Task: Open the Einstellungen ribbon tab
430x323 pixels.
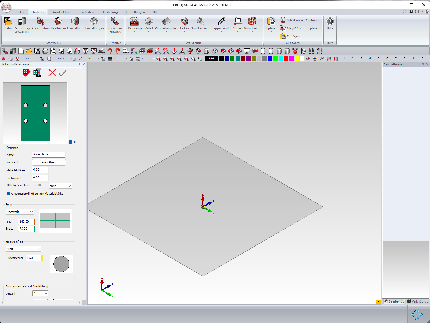Action: [x=135, y=12]
